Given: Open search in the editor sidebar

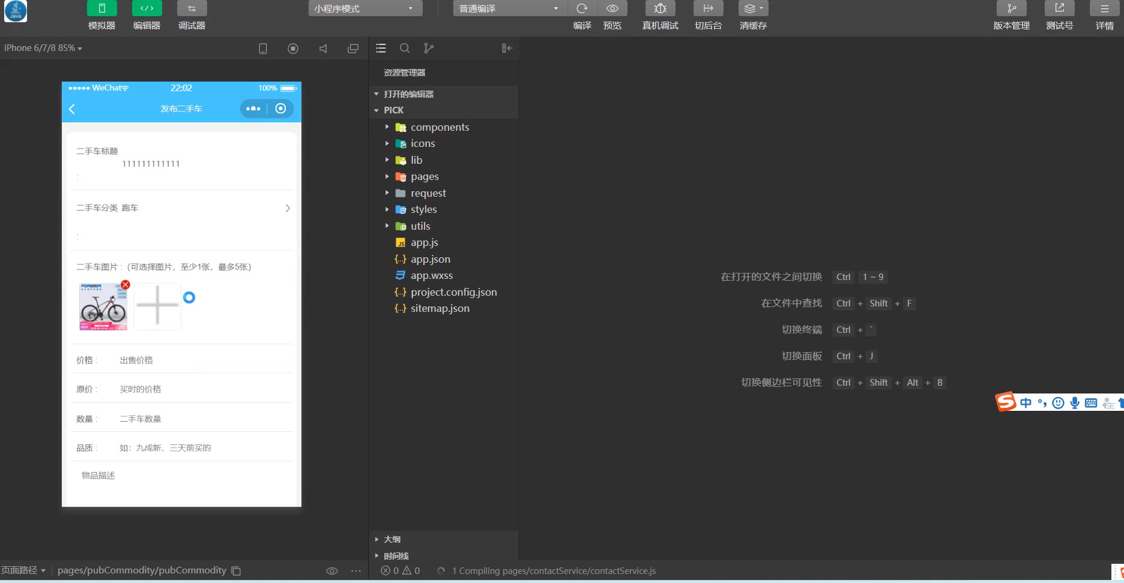Looking at the screenshot, I should 405,48.
